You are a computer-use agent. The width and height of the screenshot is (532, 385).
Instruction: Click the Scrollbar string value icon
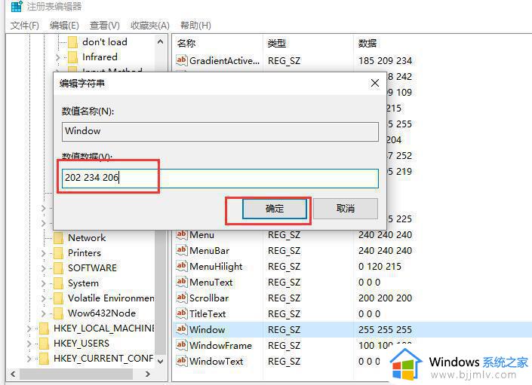click(x=182, y=298)
